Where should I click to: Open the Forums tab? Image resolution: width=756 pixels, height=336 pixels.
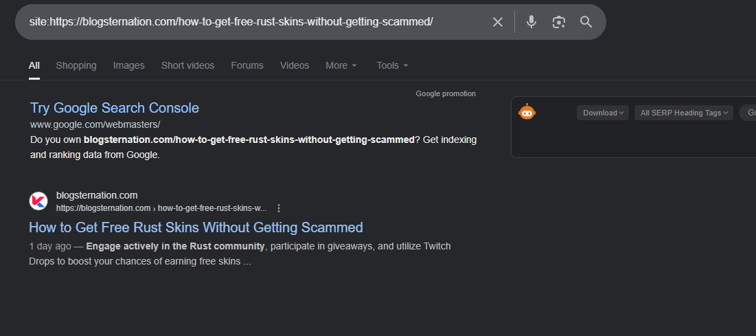coord(247,65)
